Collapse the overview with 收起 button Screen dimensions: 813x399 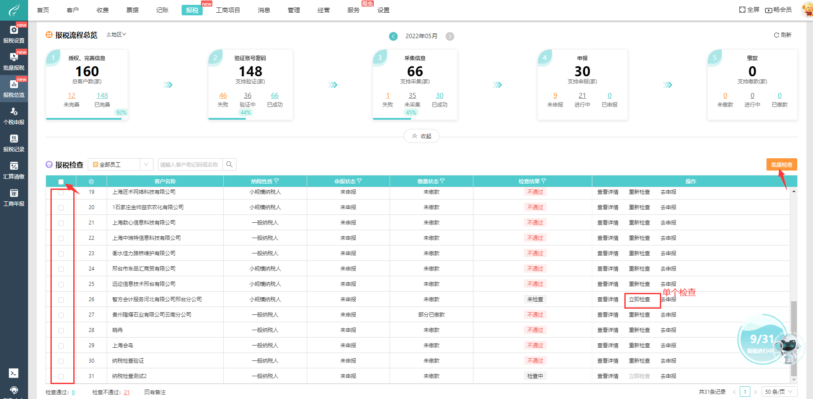[421, 136]
